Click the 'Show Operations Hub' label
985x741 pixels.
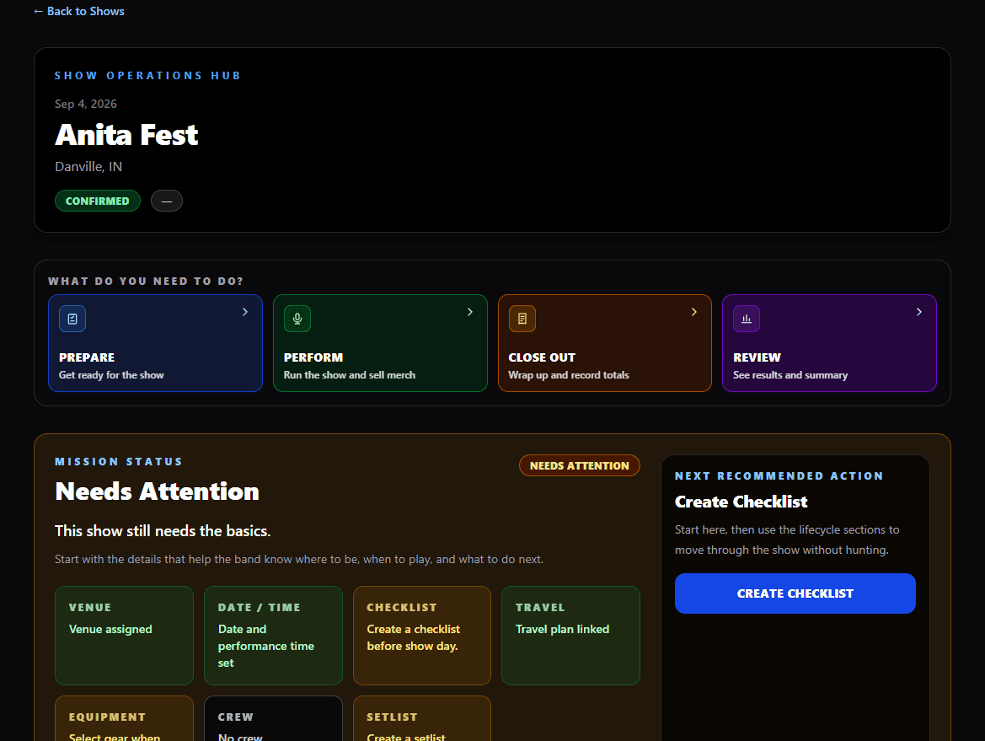point(147,75)
